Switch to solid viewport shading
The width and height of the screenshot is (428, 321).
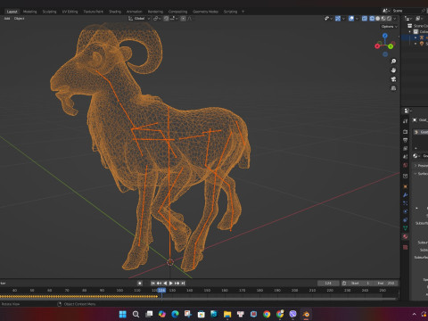click(378, 19)
